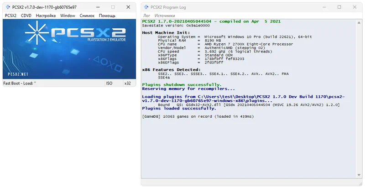Click 'Reserving memory for recompilers...' line

188,89
